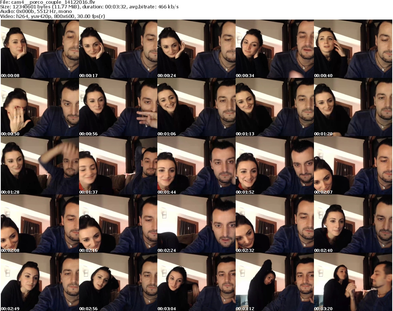
Task: Select the thumbnail timestamped 00:00:34
Action: point(275,49)
